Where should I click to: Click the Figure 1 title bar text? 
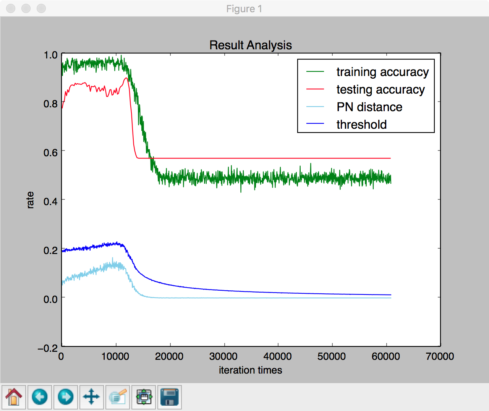click(244, 9)
